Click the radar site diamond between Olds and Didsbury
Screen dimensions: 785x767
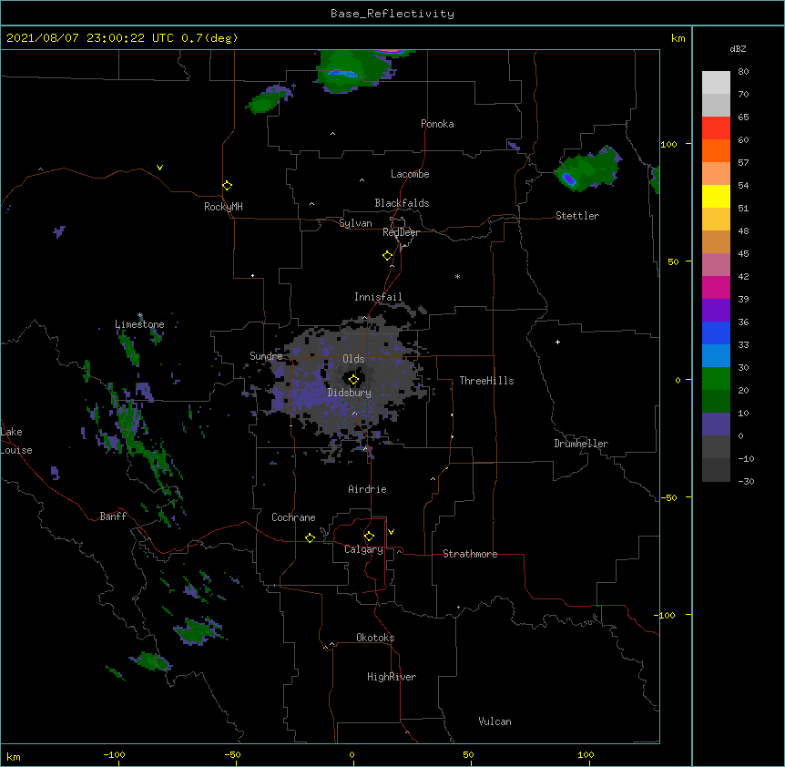pos(353,380)
